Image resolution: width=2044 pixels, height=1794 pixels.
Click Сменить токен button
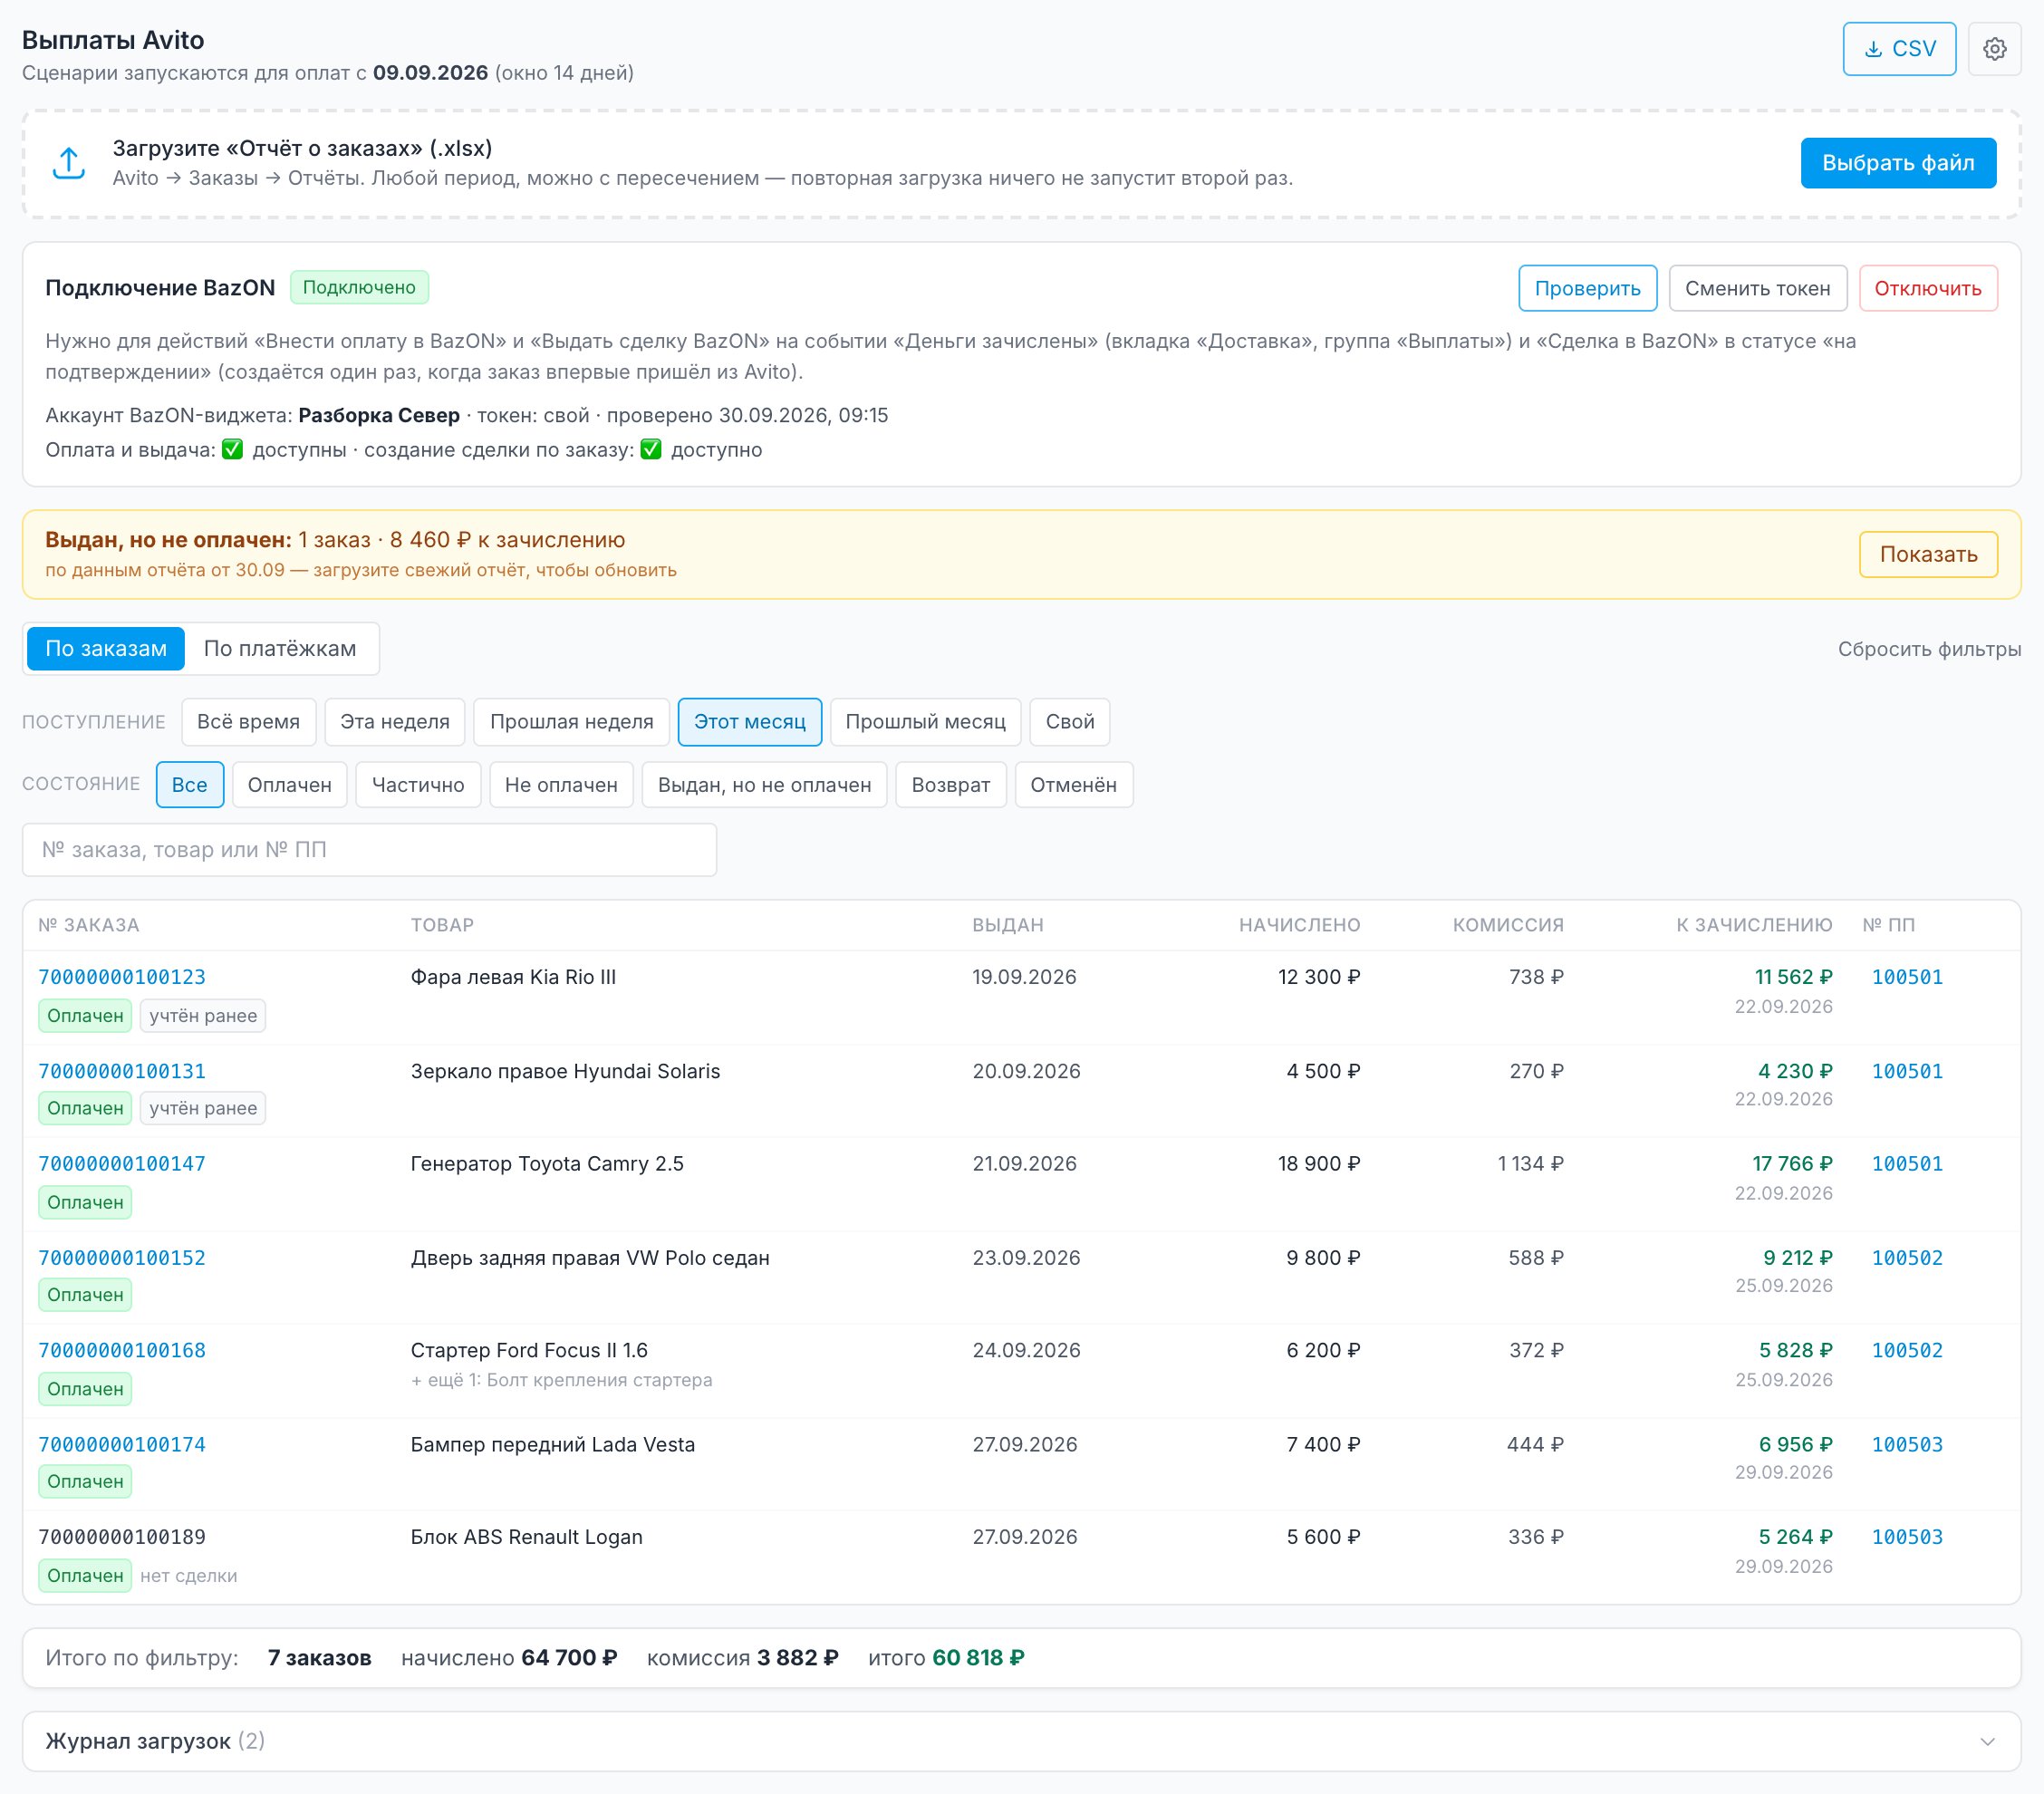(1757, 288)
